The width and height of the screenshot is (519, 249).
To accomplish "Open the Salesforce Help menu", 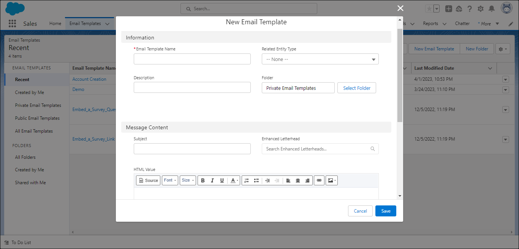I will tap(470, 8).
